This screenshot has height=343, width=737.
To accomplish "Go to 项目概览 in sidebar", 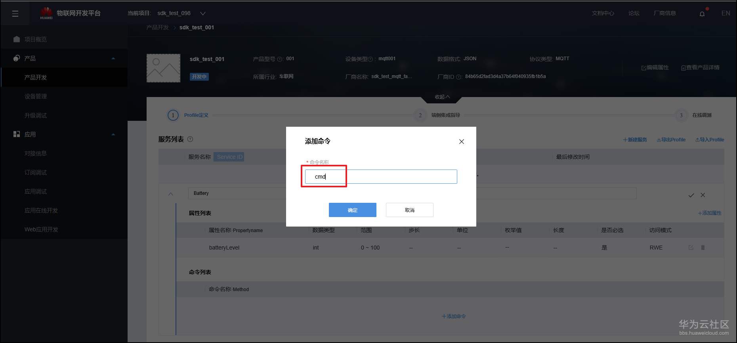I will click(x=36, y=39).
